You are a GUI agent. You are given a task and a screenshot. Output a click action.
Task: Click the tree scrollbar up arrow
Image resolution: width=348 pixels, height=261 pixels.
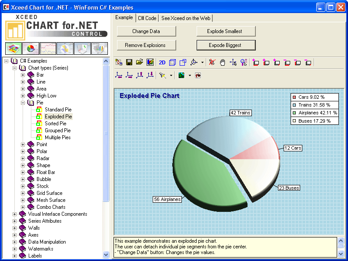coord(106,61)
